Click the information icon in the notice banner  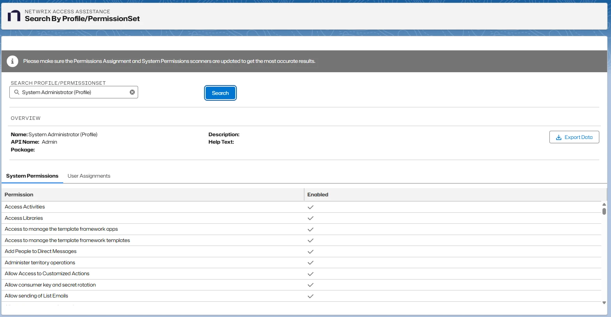pos(12,61)
